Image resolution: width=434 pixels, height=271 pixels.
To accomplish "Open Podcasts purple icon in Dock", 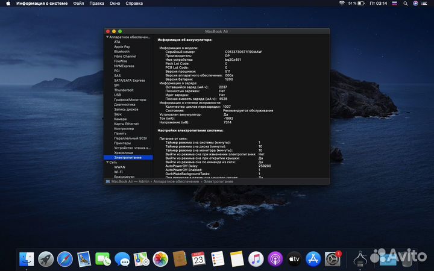I will tap(275, 259).
